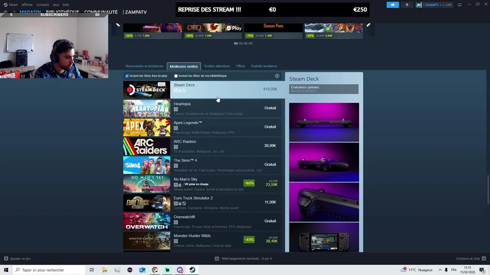
Task: Check Inclure les titres de ma bibliothèque
Action: coord(176,76)
